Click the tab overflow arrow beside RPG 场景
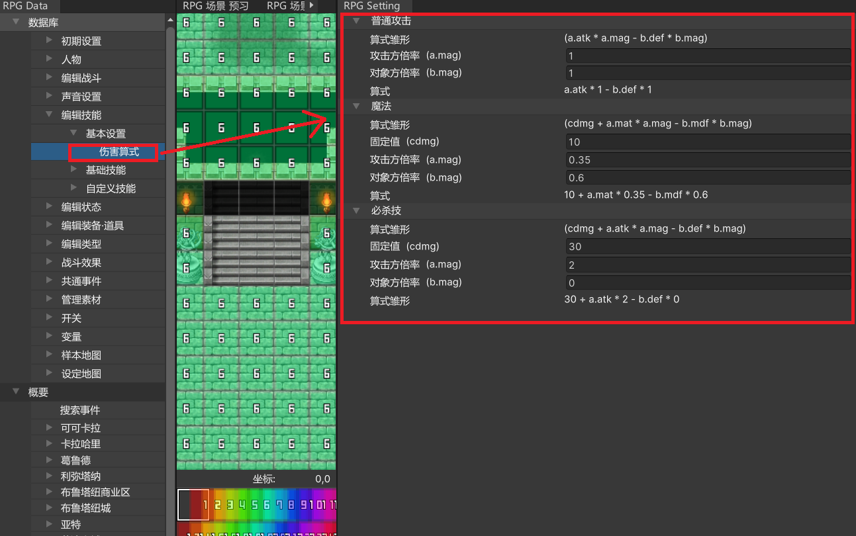This screenshot has width=856, height=536. click(x=311, y=6)
